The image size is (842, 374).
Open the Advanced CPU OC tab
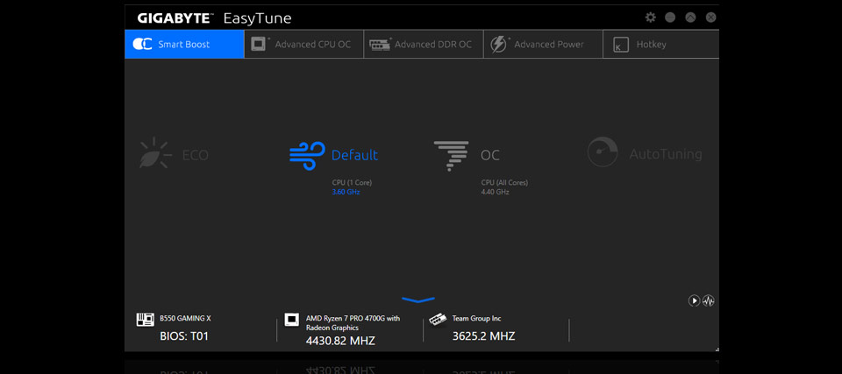click(304, 44)
